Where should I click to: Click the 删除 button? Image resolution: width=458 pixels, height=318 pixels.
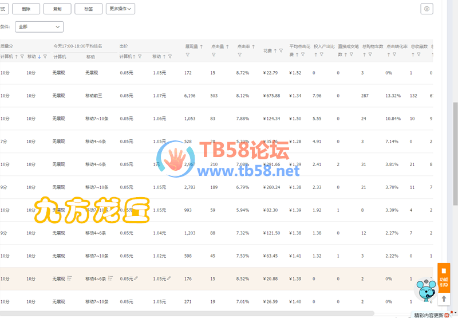point(26,9)
